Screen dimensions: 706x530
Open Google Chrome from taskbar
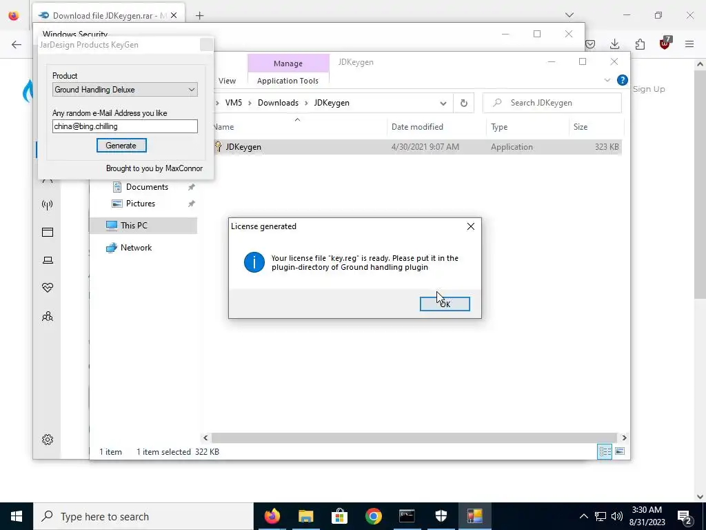click(373, 516)
